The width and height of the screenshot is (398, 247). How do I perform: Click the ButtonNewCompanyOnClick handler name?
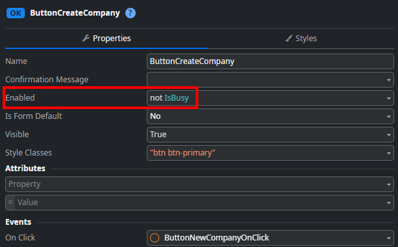(217, 238)
